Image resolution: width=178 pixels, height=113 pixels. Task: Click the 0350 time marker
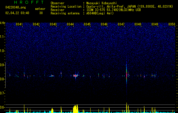pos(172,24)
